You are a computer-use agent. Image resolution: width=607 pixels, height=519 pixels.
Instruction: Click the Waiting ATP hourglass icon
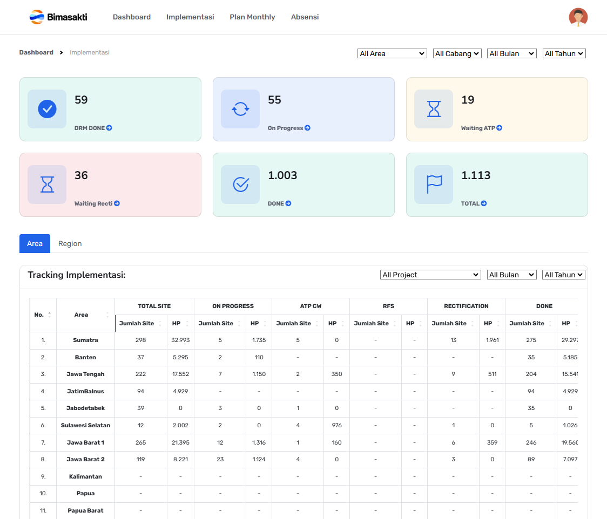tap(434, 109)
